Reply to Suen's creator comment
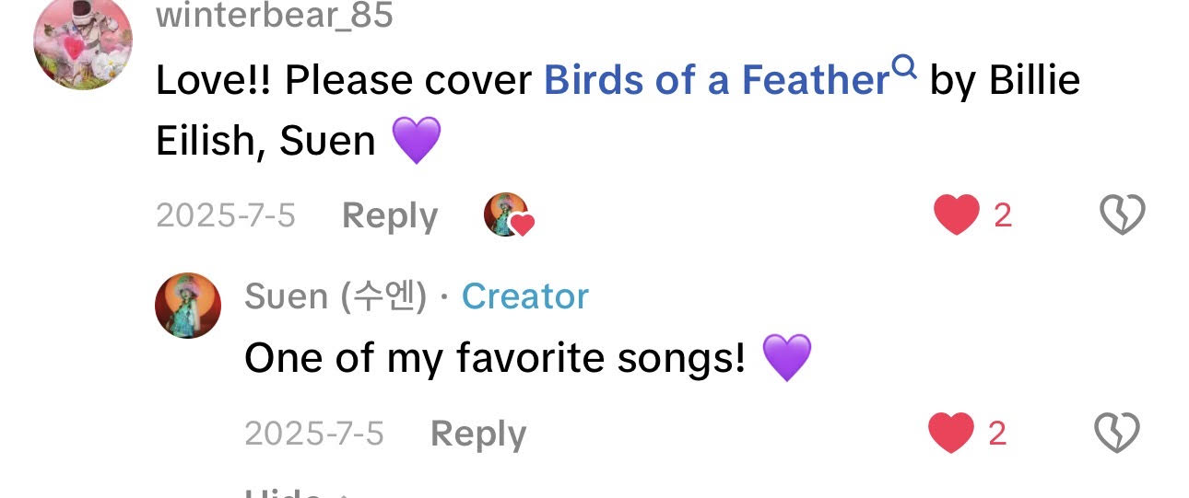 pyautogui.click(x=477, y=434)
